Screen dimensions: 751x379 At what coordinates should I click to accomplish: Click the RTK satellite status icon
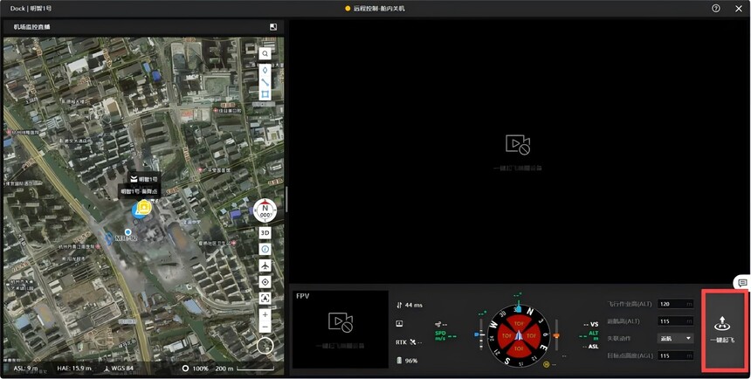coord(413,342)
